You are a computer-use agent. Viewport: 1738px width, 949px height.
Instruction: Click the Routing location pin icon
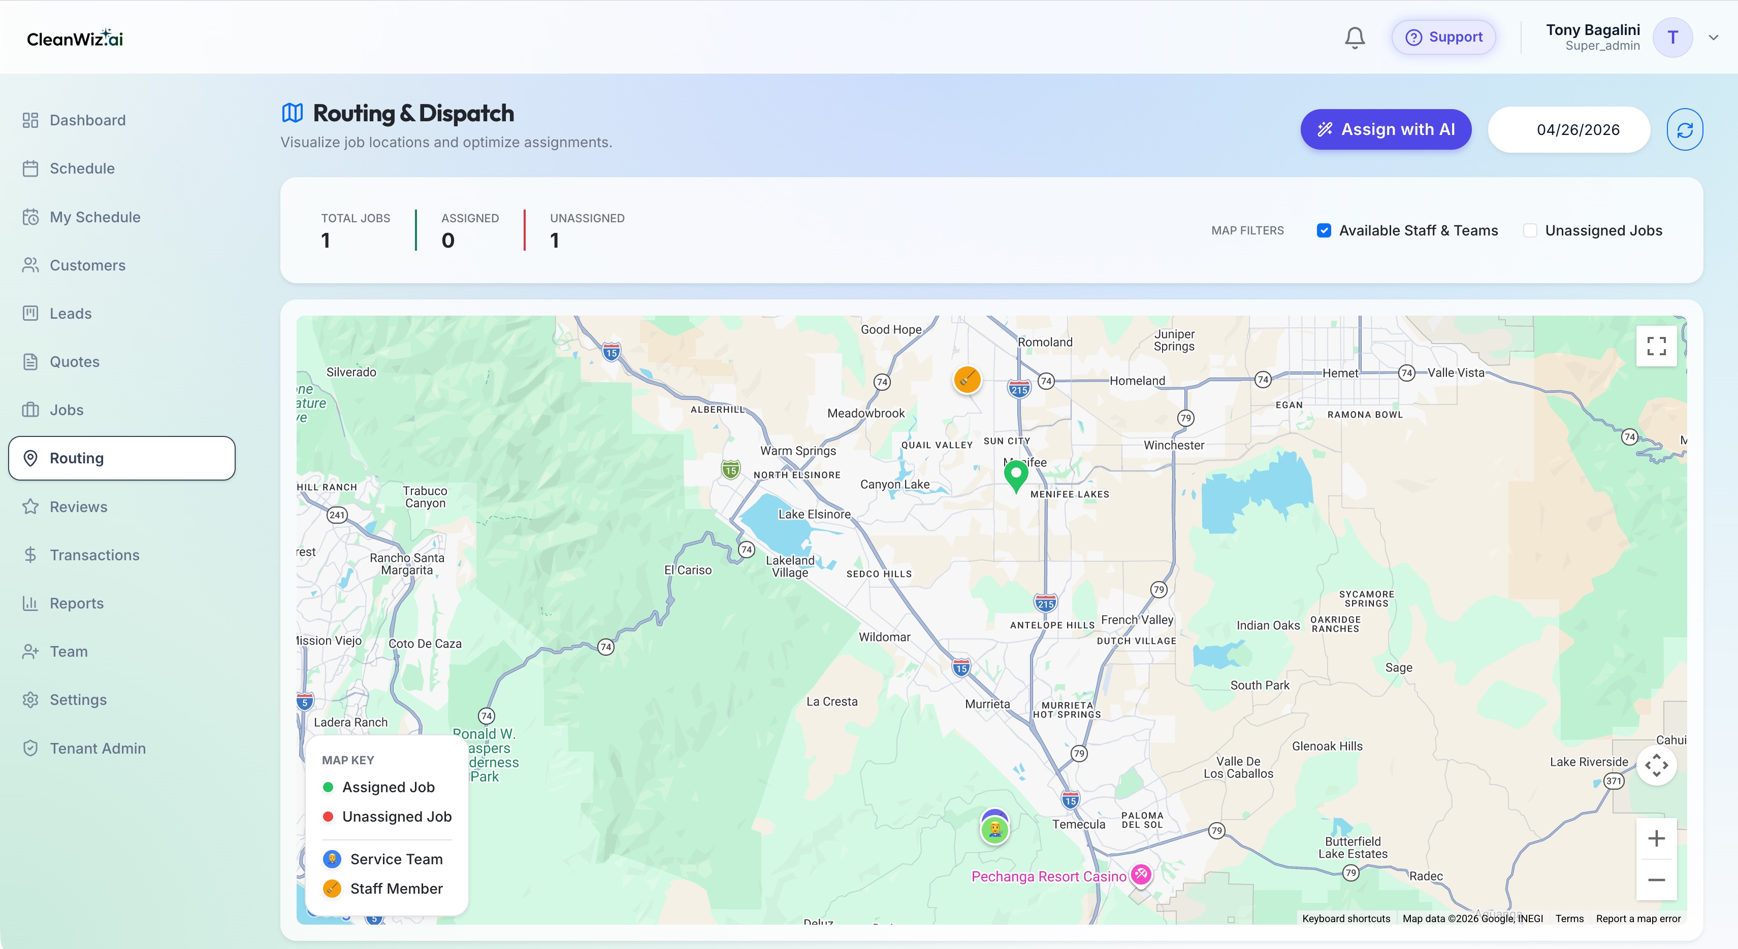pyautogui.click(x=30, y=458)
